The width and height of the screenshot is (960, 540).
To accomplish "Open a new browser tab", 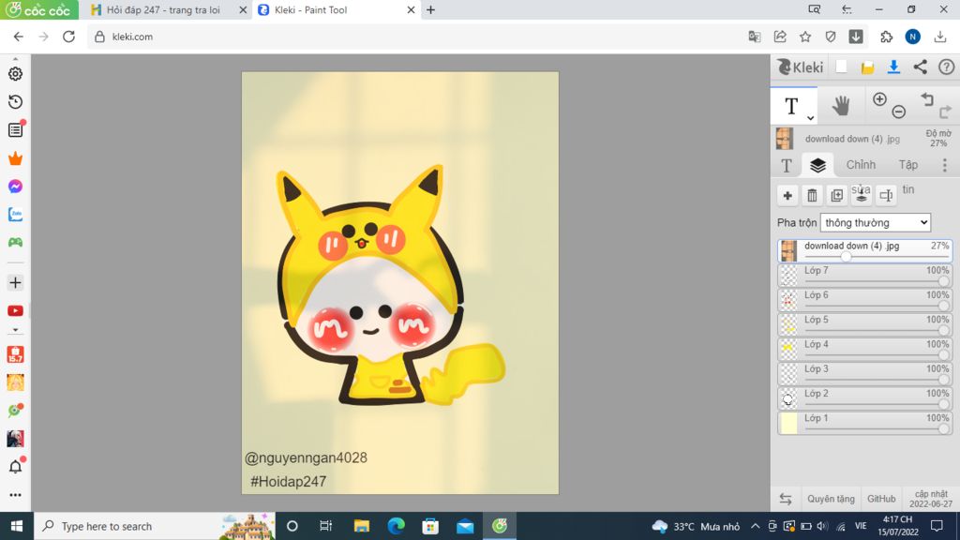I will click(x=430, y=9).
